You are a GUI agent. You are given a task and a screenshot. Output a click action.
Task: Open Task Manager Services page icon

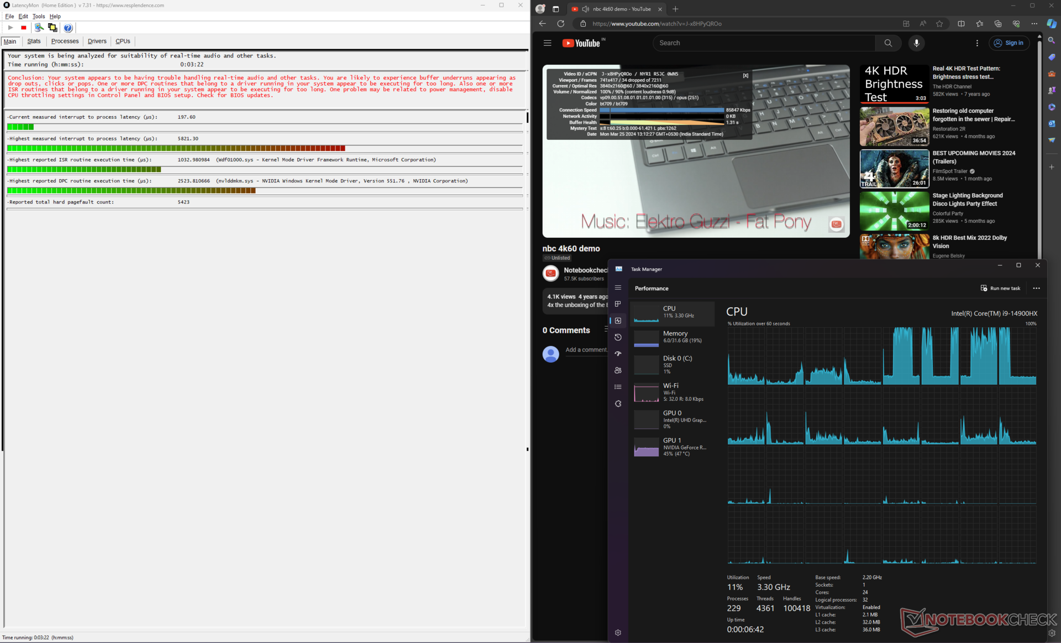coord(618,404)
